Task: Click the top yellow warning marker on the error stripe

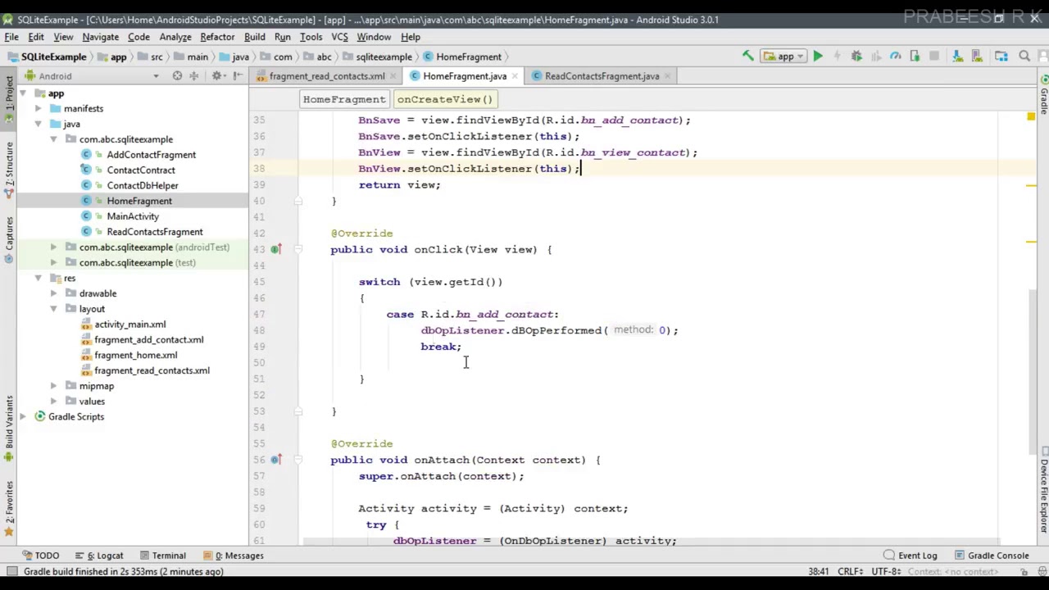Action: 1031,118
